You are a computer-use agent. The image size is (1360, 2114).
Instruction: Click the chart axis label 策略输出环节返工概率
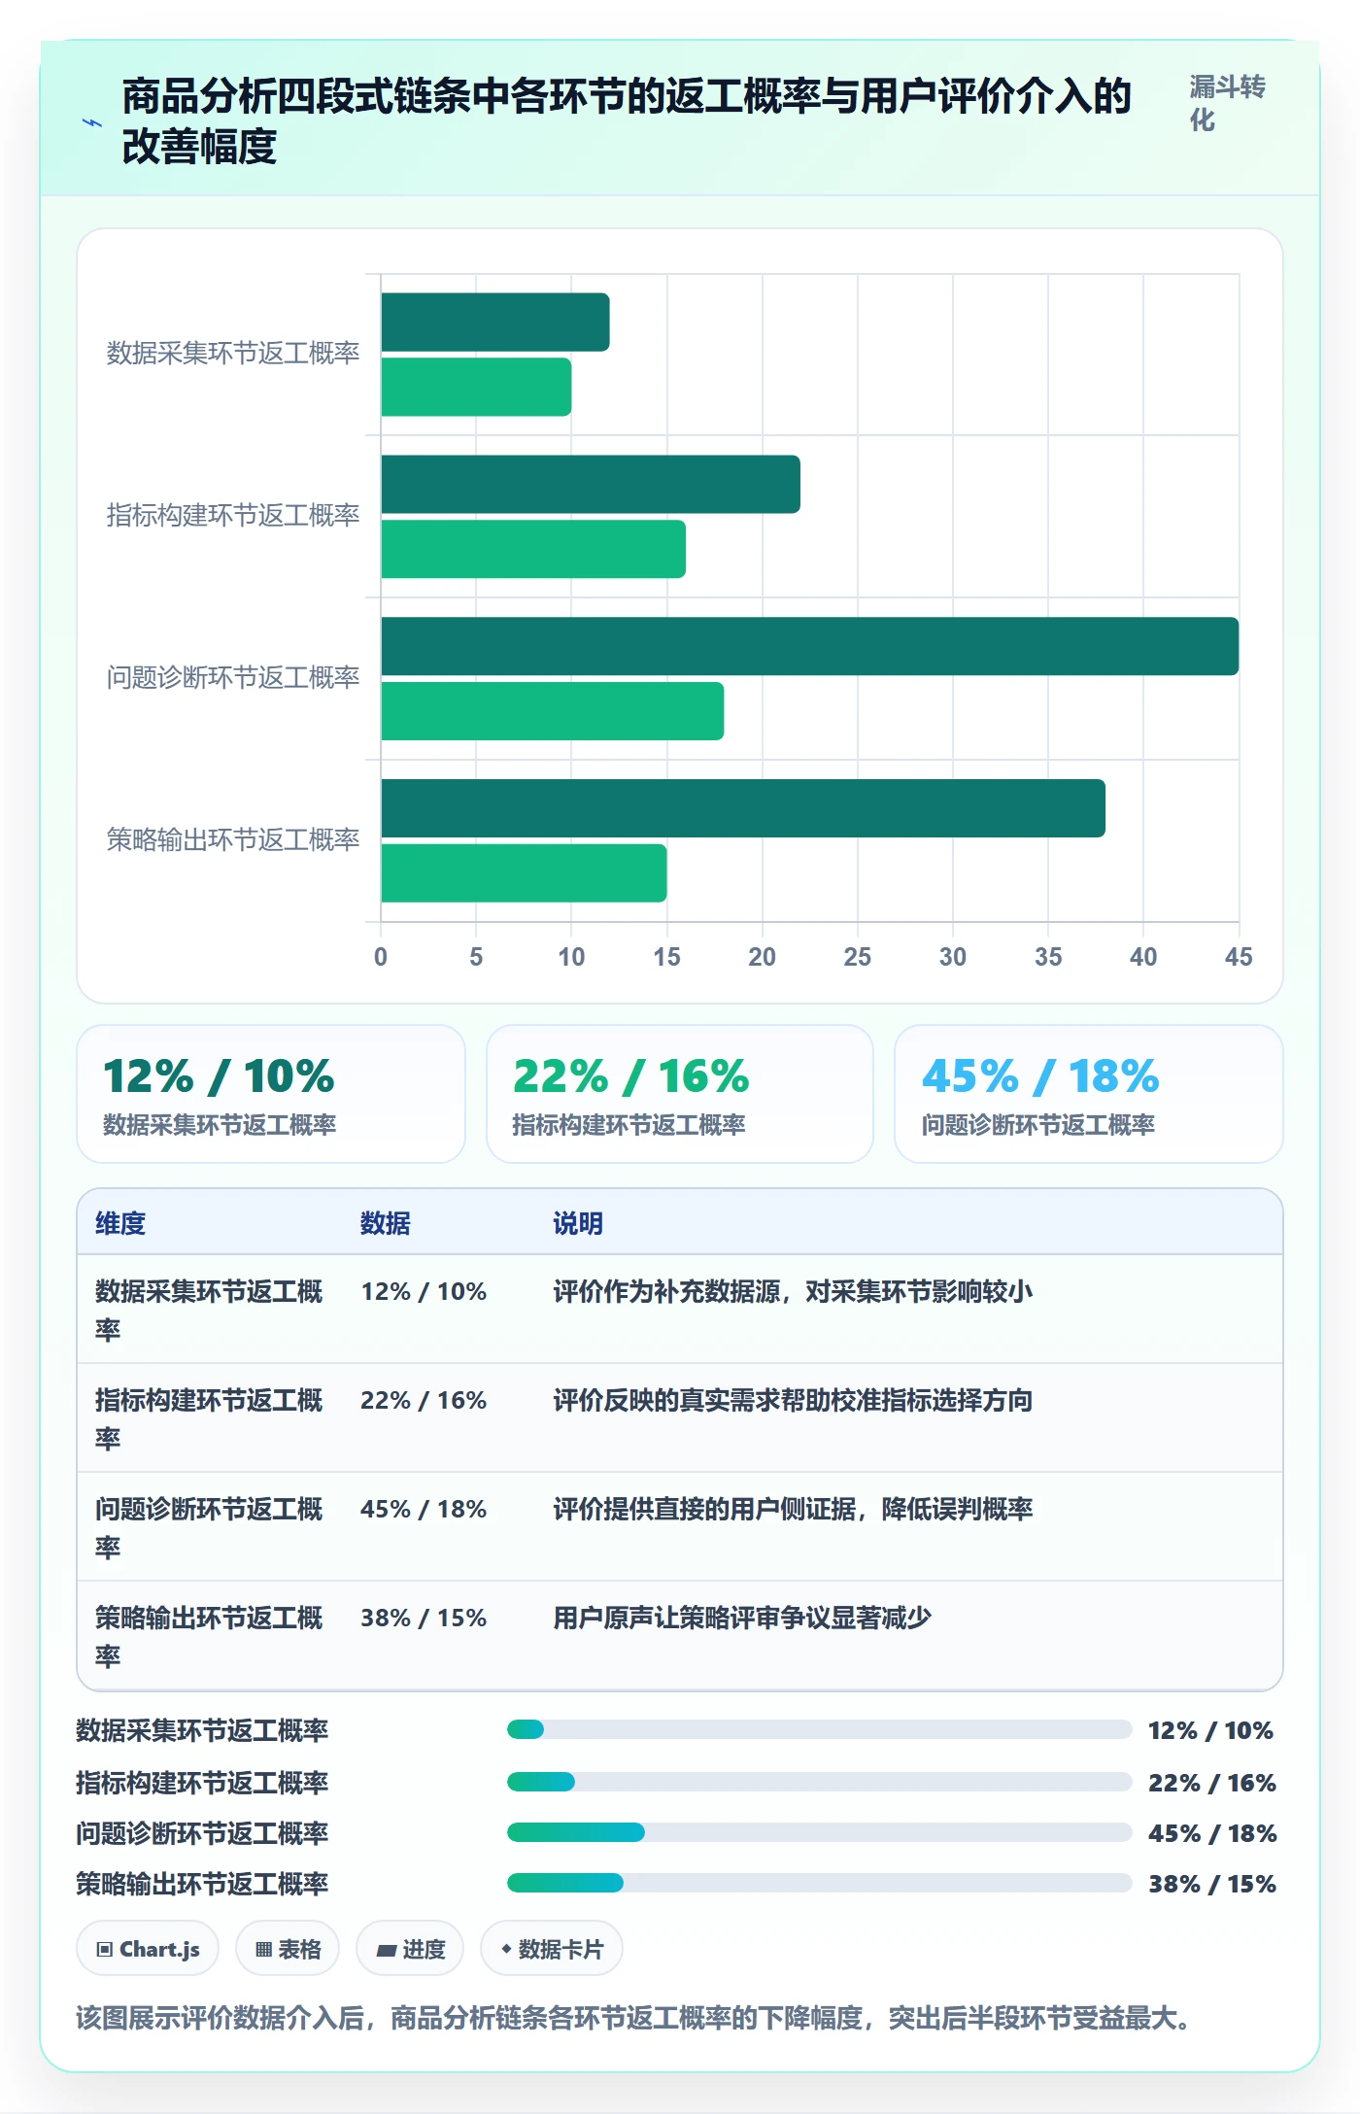click(x=233, y=839)
